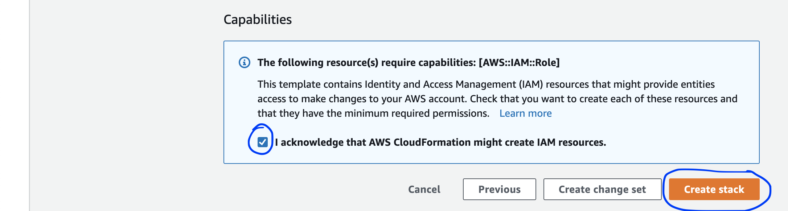The height and width of the screenshot is (211, 788).
Task: Click the Capabilities section heading
Action: pyautogui.click(x=258, y=20)
